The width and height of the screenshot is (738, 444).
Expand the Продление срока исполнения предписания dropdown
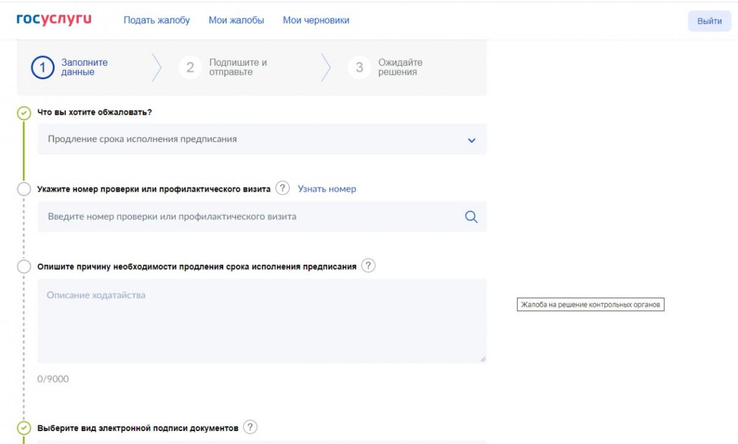click(x=252, y=140)
